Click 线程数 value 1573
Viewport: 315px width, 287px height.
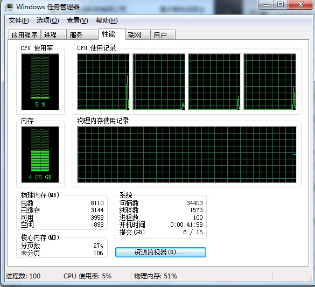(x=197, y=210)
